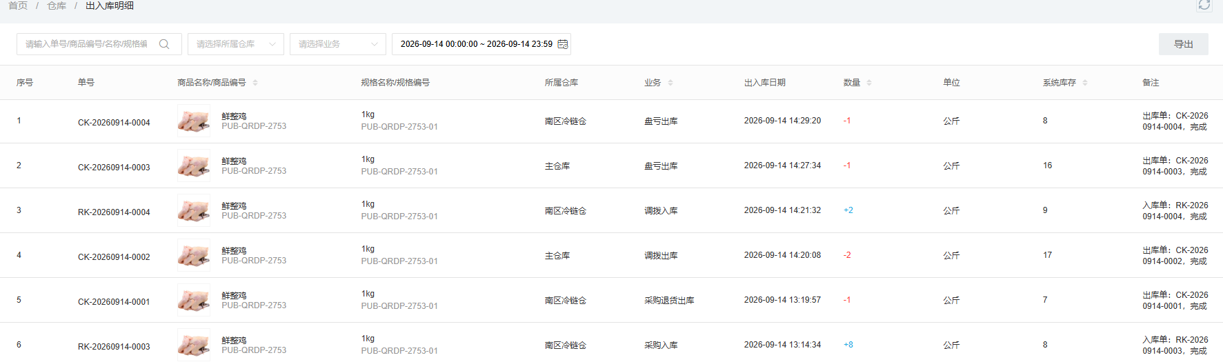Click 鲜整鸡 name in row RK-20260914-0003
Image resolution: width=1223 pixels, height=362 pixels.
coord(234,341)
